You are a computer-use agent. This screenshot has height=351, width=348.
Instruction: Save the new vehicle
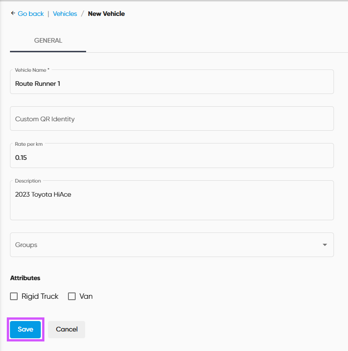(x=25, y=329)
